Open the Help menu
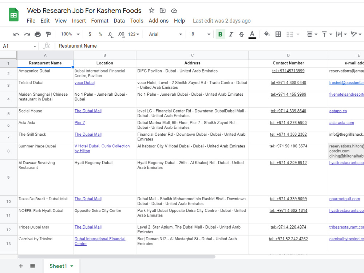The width and height of the screenshot is (364, 273). (x=179, y=21)
